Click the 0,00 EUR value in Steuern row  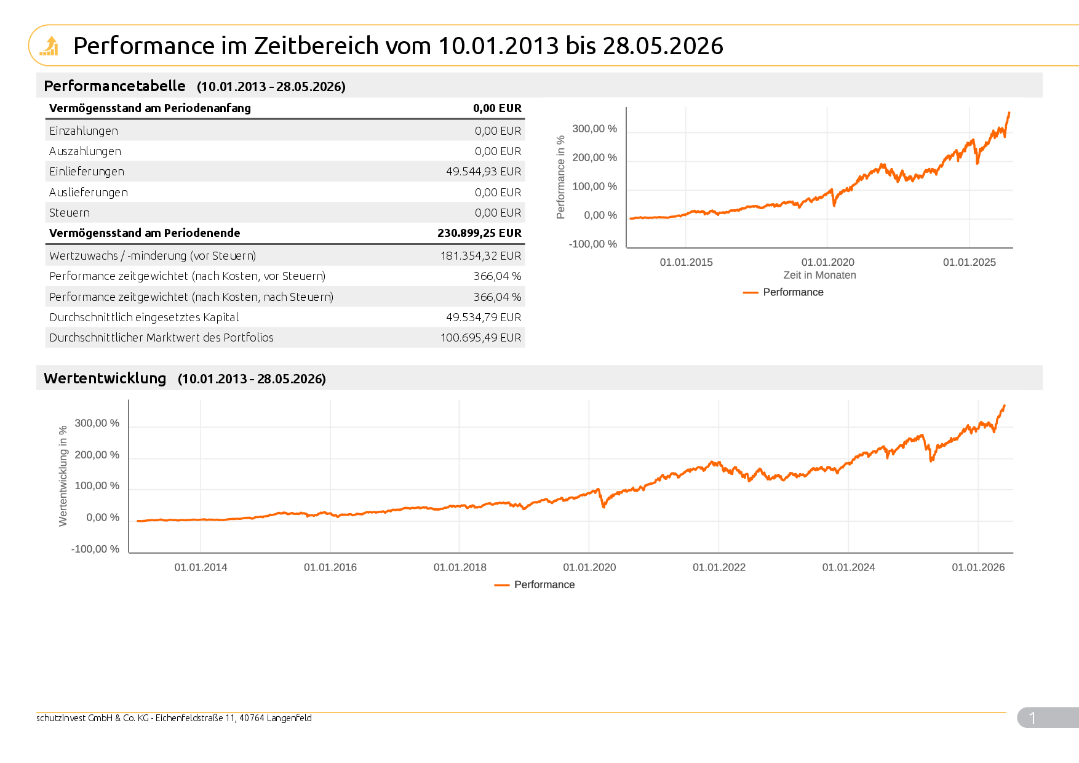tap(498, 212)
